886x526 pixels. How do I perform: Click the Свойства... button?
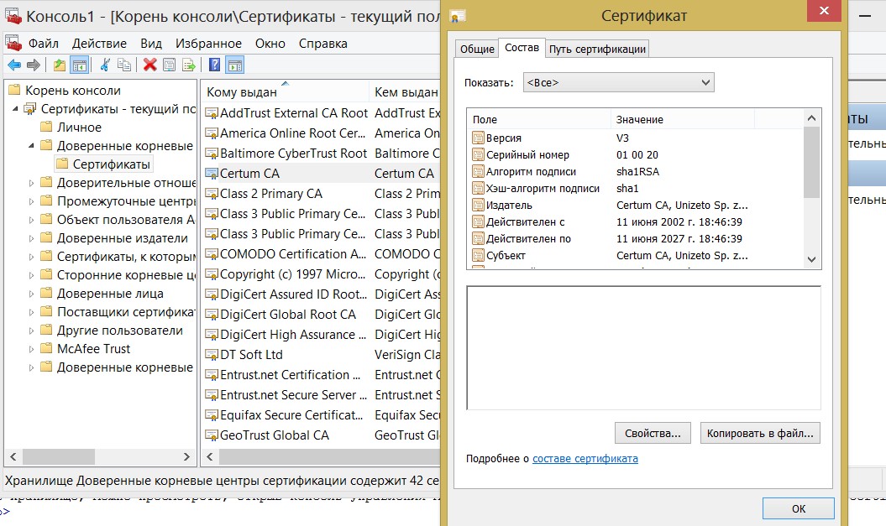click(x=653, y=433)
